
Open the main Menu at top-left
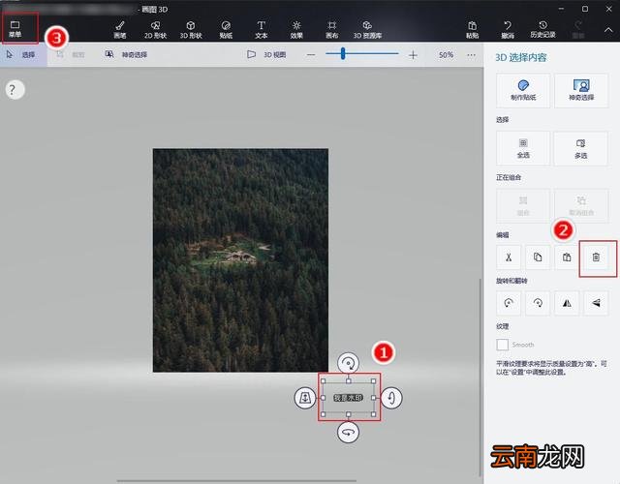tap(15, 29)
